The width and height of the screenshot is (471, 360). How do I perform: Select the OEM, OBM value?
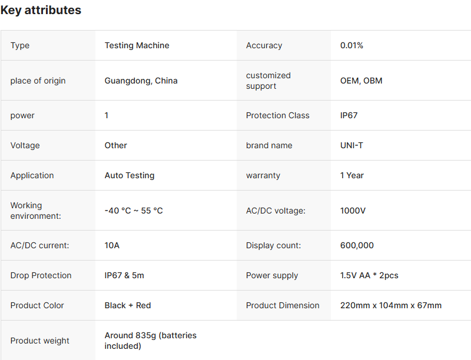click(x=361, y=81)
